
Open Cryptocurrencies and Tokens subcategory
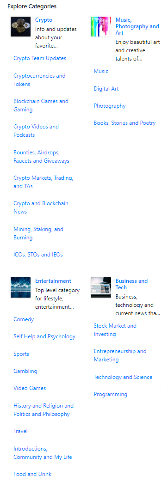39,80
